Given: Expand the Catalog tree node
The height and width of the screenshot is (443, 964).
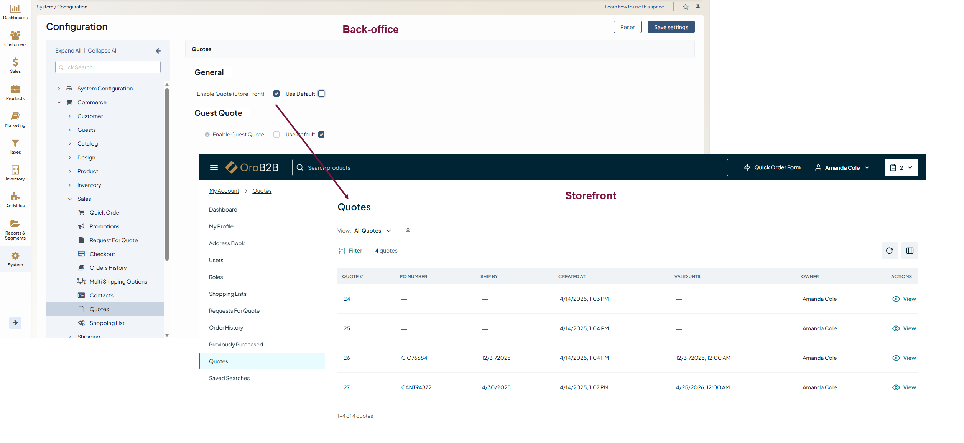Looking at the screenshot, I should (70, 144).
